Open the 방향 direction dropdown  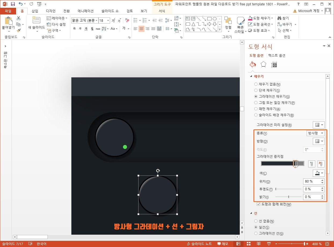coord(319,141)
